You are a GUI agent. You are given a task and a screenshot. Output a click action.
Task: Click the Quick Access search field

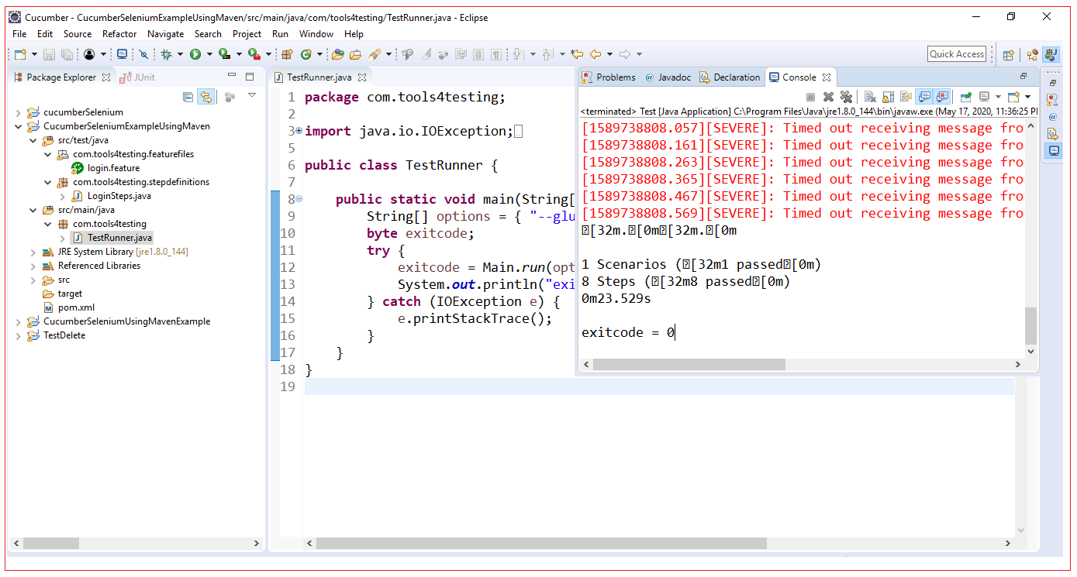point(957,54)
